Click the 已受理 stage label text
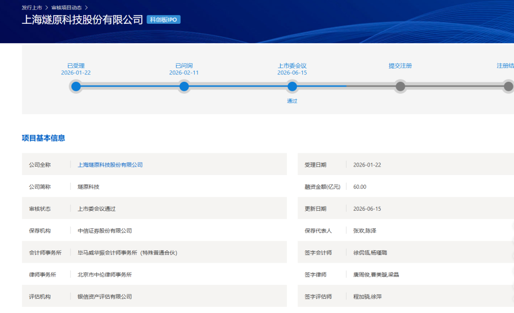514x313 pixels. point(76,66)
